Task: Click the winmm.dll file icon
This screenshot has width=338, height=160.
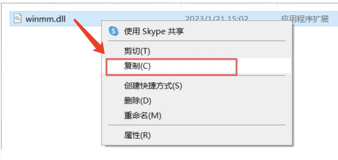Action: point(18,19)
